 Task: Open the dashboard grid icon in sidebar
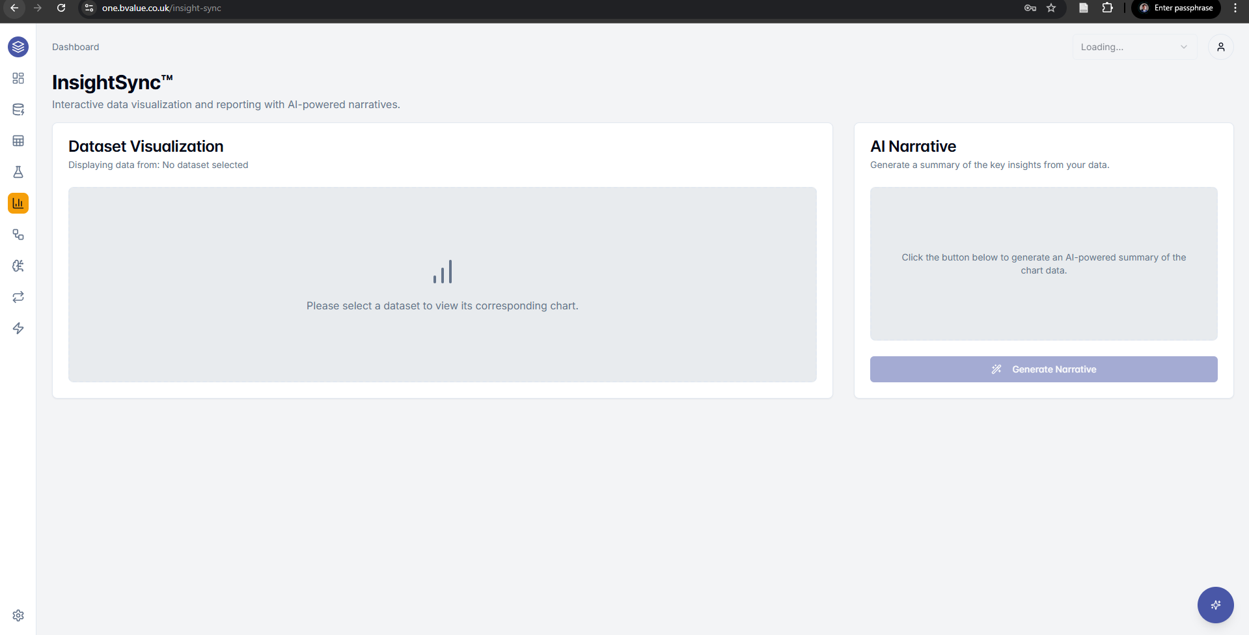click(x=18, y=78)
